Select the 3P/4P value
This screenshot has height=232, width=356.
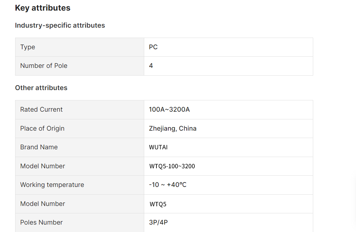(158, 222)
